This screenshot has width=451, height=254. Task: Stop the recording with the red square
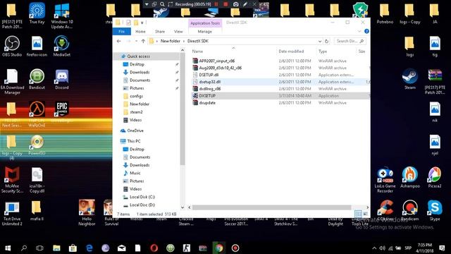(225, 4)
